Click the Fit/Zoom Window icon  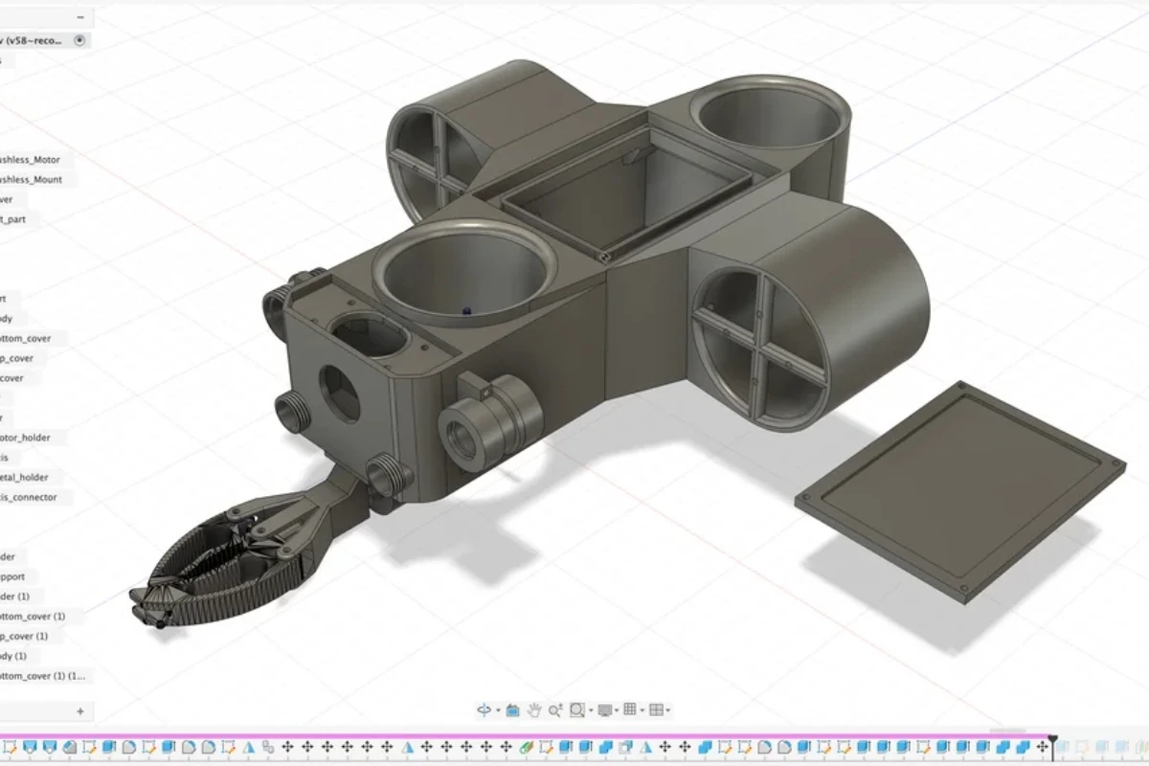[576, 710]
